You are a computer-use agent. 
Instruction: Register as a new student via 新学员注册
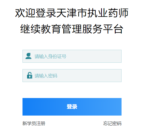click(34, 124)
